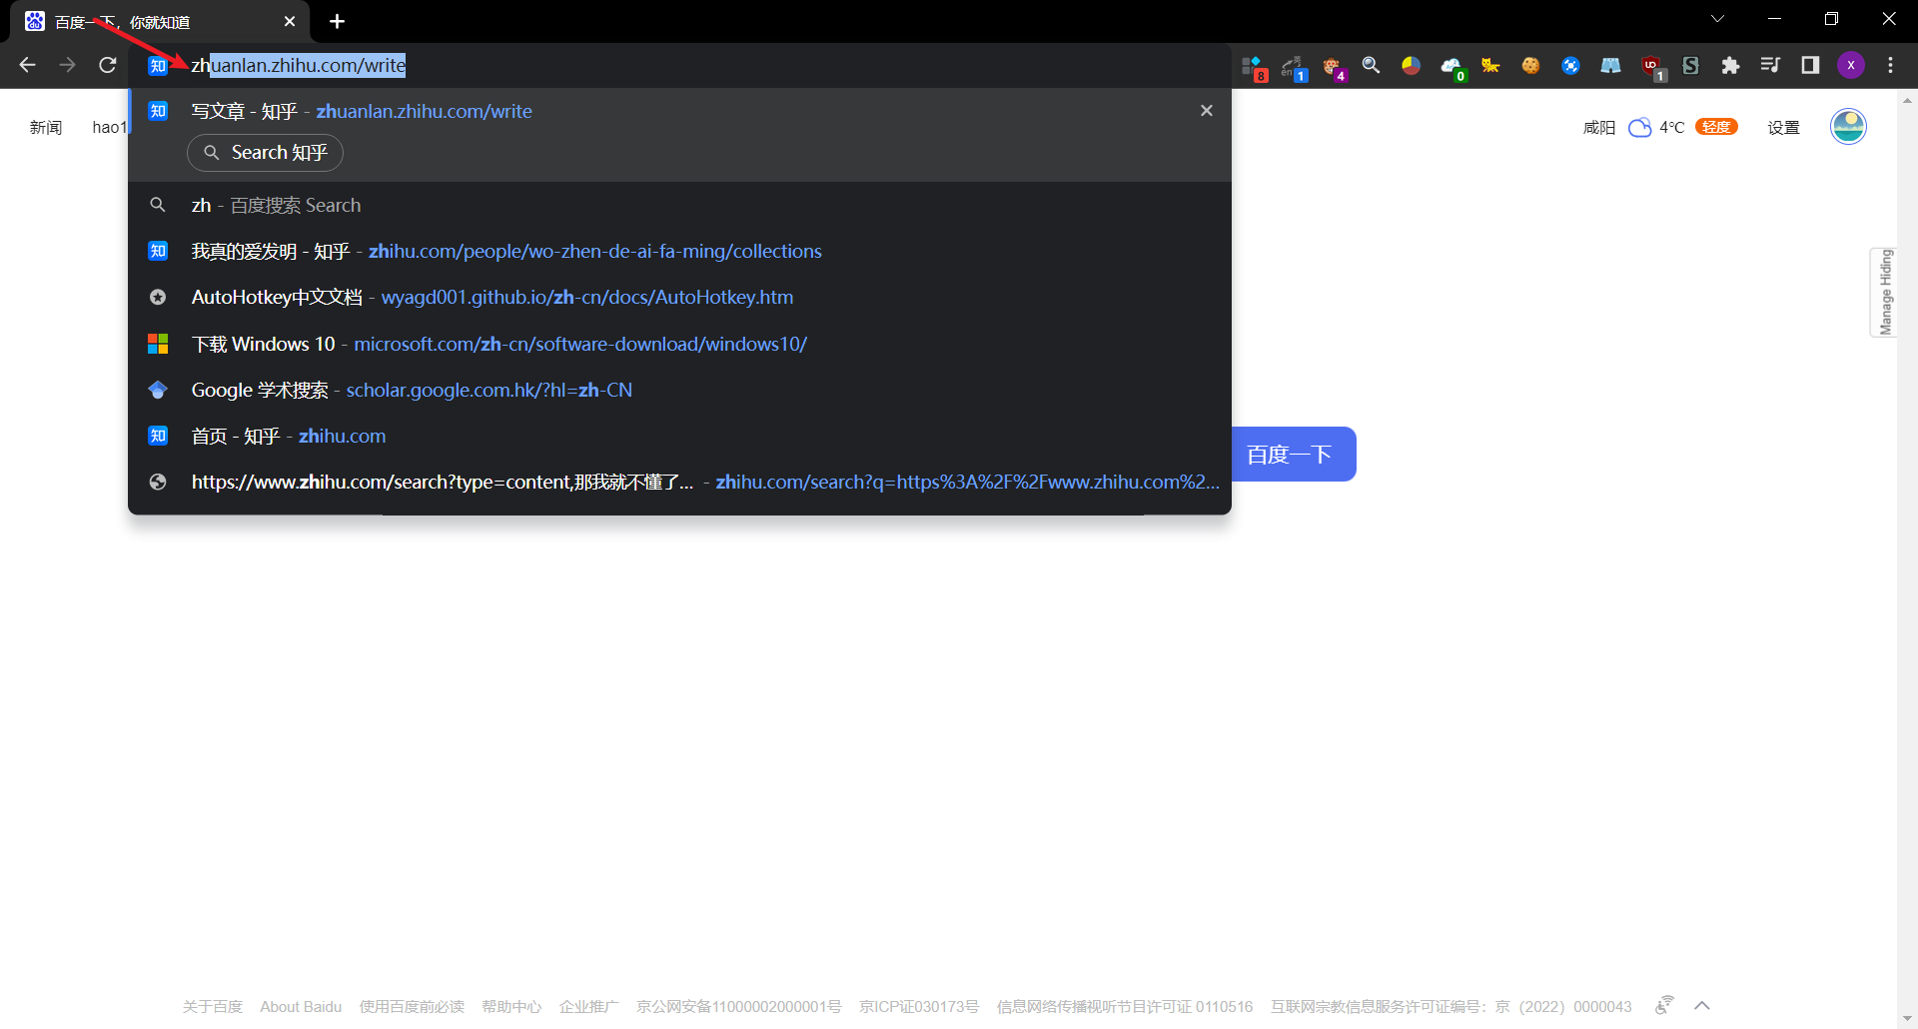Remove the zhuanlan.zhihu.com/write suggestion

tap(1207, 111)
